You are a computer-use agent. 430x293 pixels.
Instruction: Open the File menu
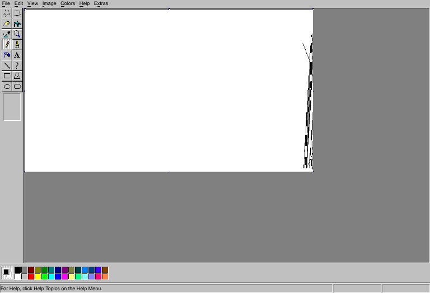click(x=6, y=3)
